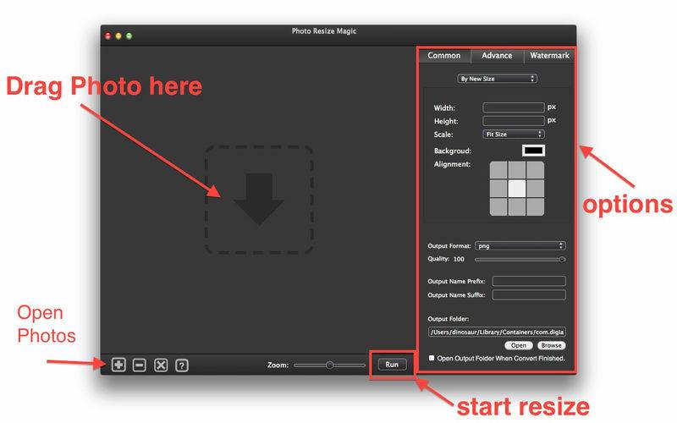Click the Zoom slider knob
This screenshot has height=423, width=677.
click(330, 365)
